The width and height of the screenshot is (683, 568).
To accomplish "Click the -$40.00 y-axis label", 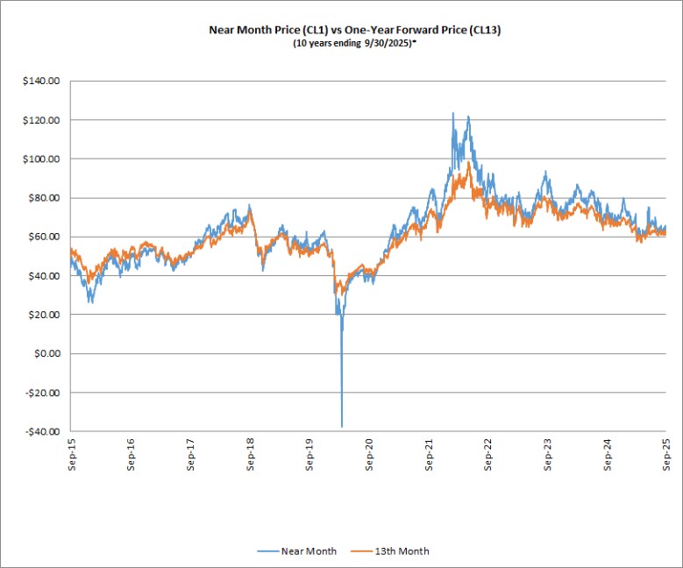I will point(43,432).
